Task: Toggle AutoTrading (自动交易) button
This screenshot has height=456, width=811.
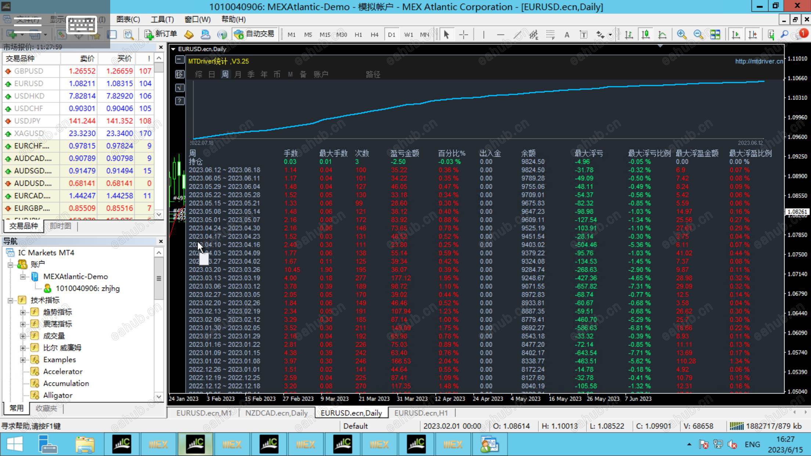Action: click(254, 34)
